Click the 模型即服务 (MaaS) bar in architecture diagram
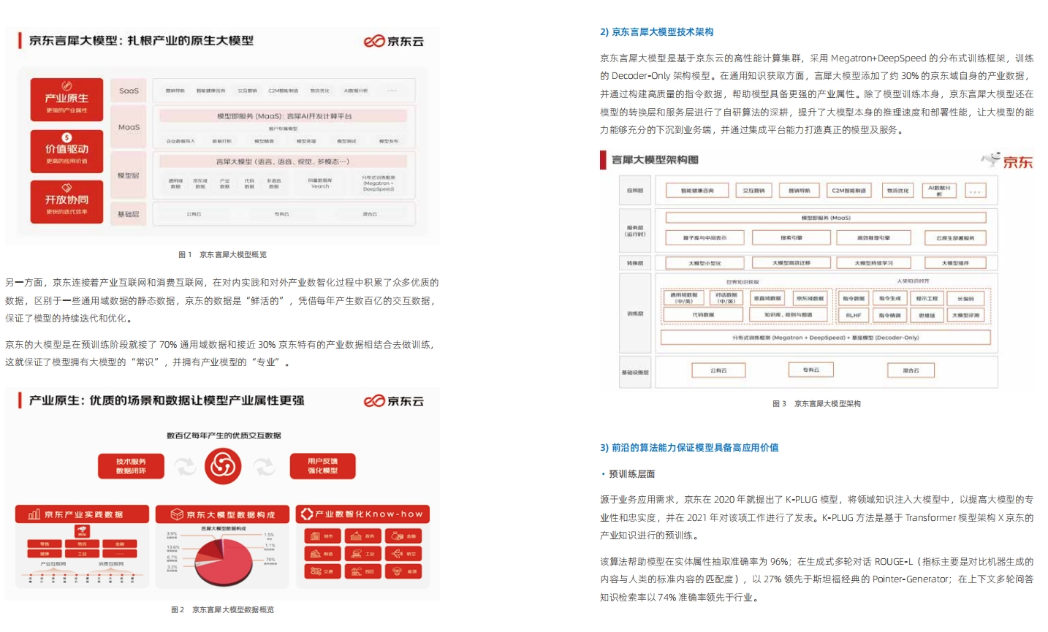Image resolution: width=1048 pixels, height=632 pixels. click(826, 218)
